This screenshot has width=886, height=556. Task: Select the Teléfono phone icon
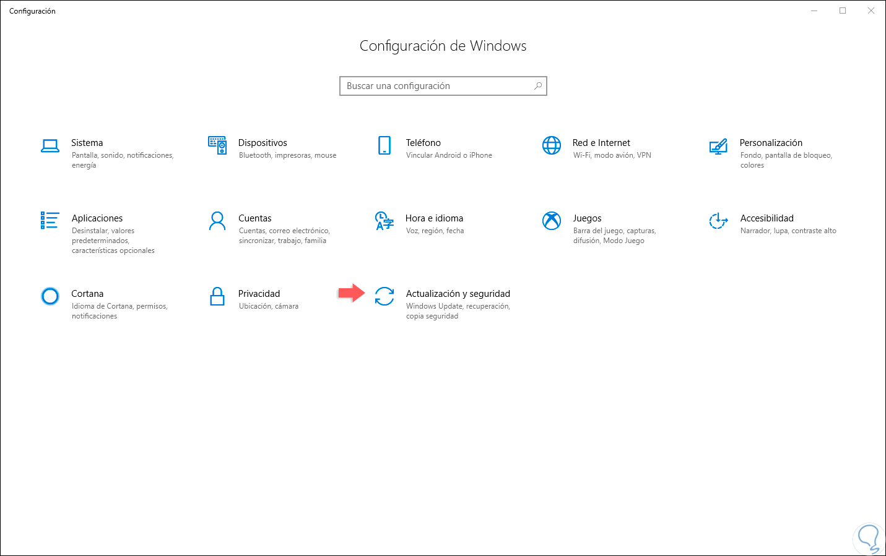point(384,145)
